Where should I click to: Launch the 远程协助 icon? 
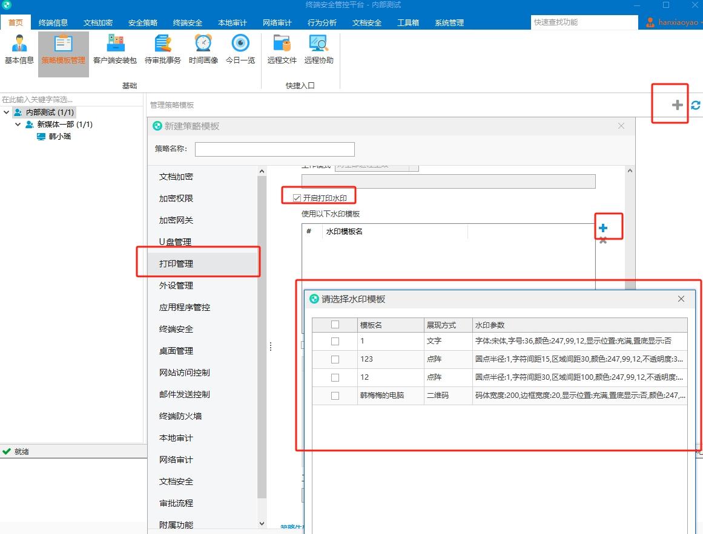pos(318,49)
